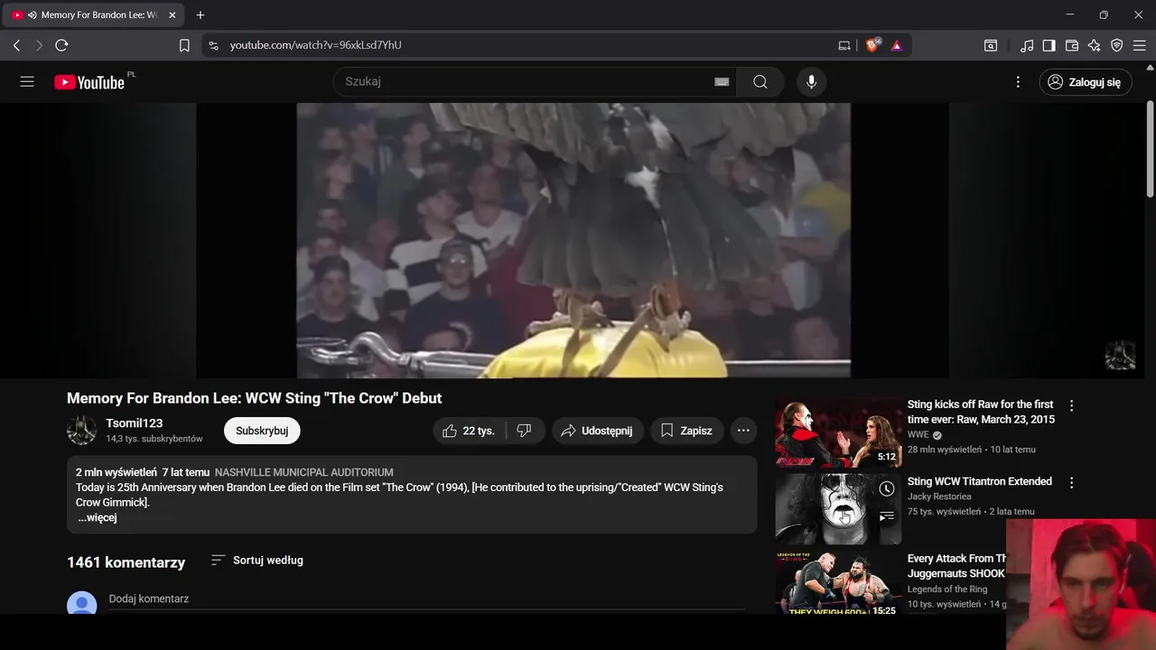Click the Subskrybuj button
The image size is (1156, 650).
pyautogui.click(x=262, y=431)
